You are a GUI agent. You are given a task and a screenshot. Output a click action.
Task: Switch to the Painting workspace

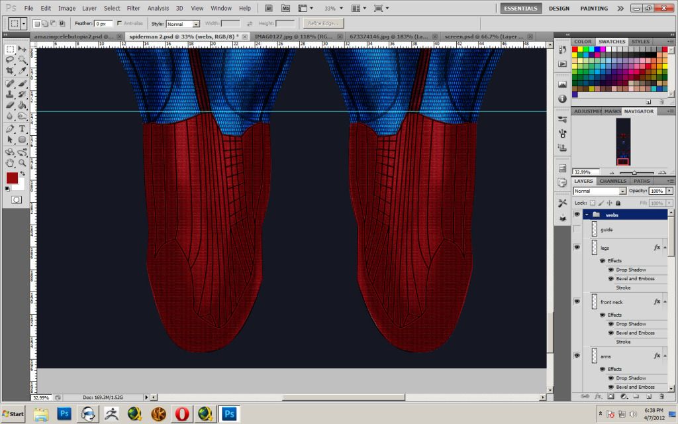point(594,8)
